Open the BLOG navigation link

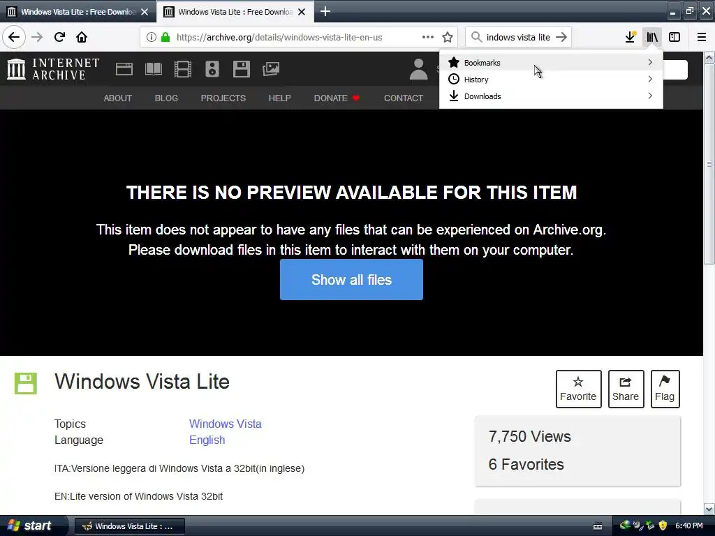[166, 98]
